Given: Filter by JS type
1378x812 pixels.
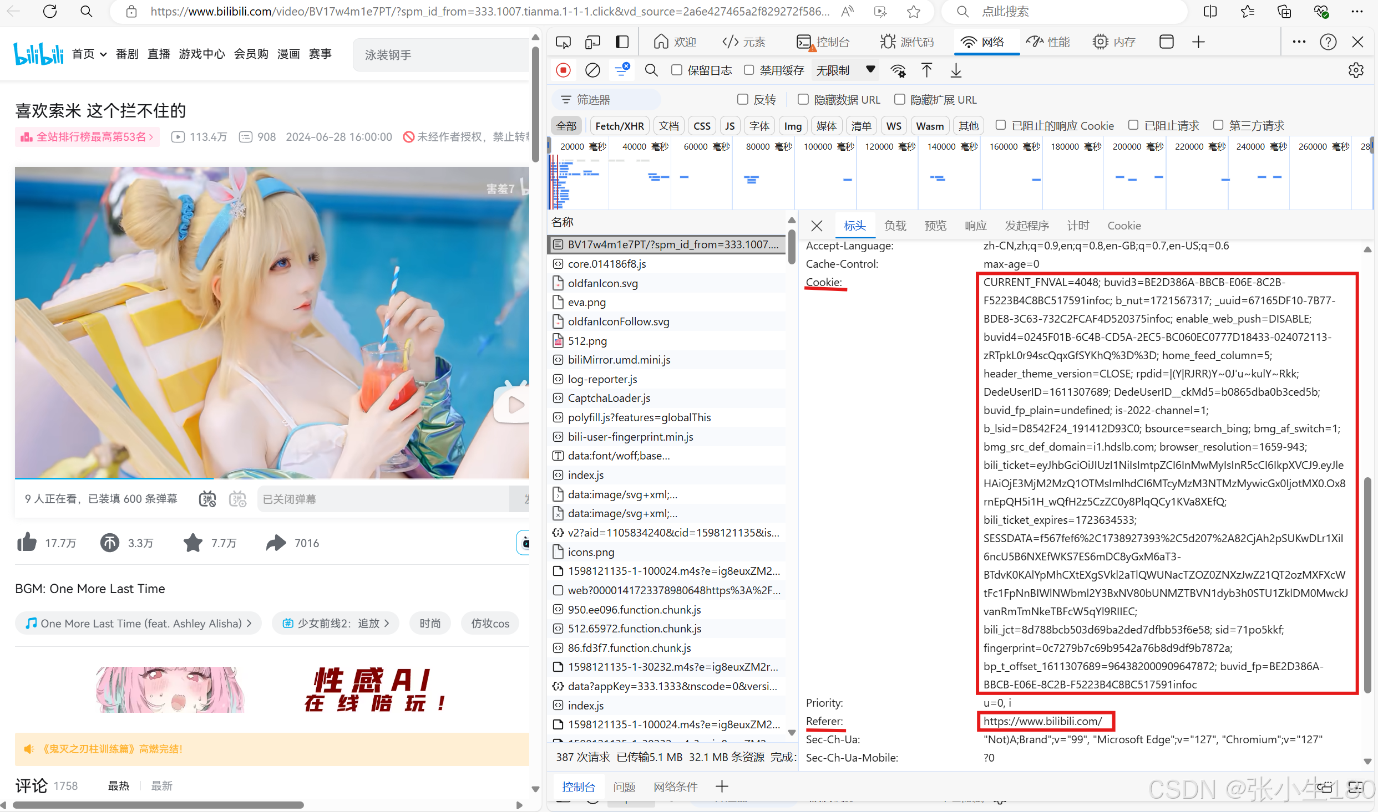Looking at the screenshot, I should [x=730, y=126].
